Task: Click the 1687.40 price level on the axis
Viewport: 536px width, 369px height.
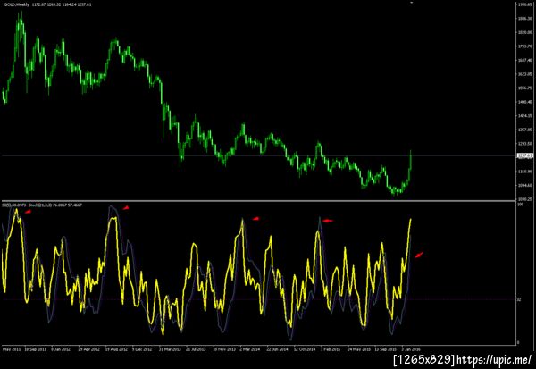Action: click(x=524, y=60)
